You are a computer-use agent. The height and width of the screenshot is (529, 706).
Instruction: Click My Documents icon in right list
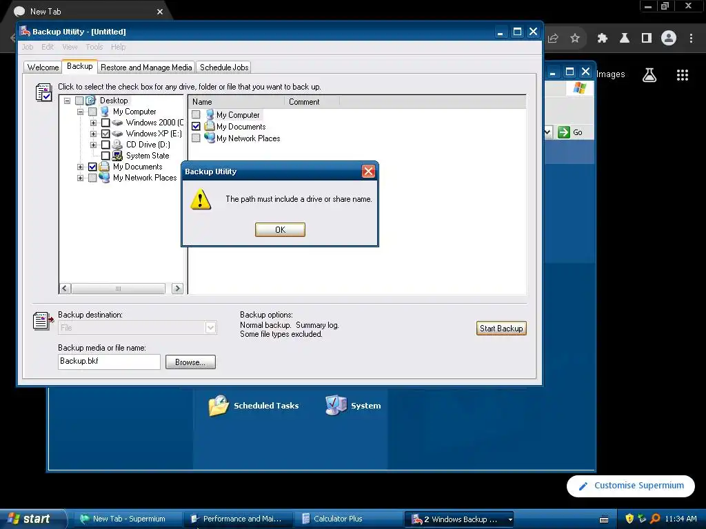point(210,126)
